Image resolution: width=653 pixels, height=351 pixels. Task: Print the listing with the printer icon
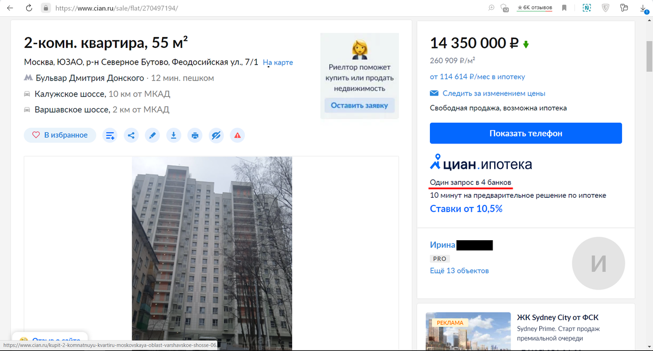195,135
